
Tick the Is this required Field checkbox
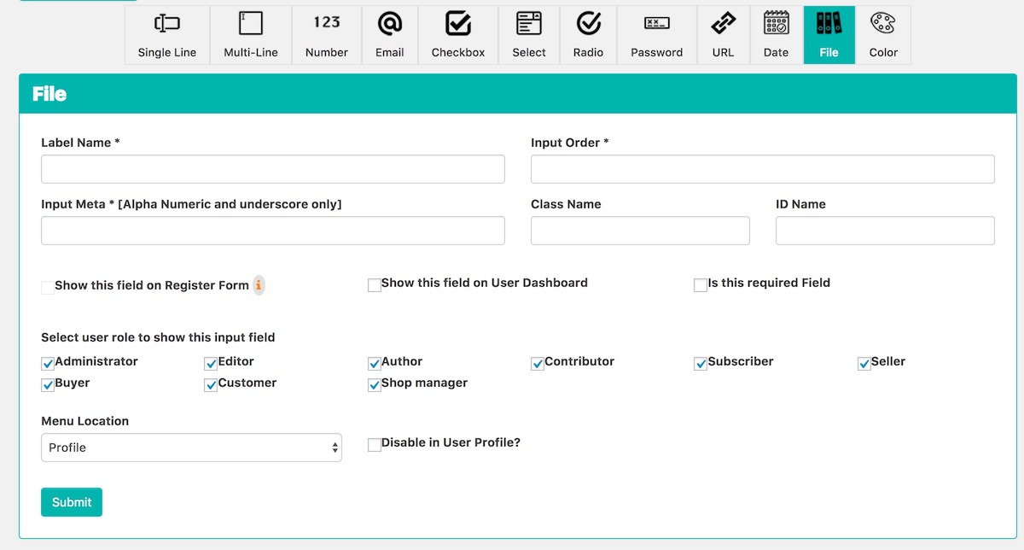[x=701, y=285]
